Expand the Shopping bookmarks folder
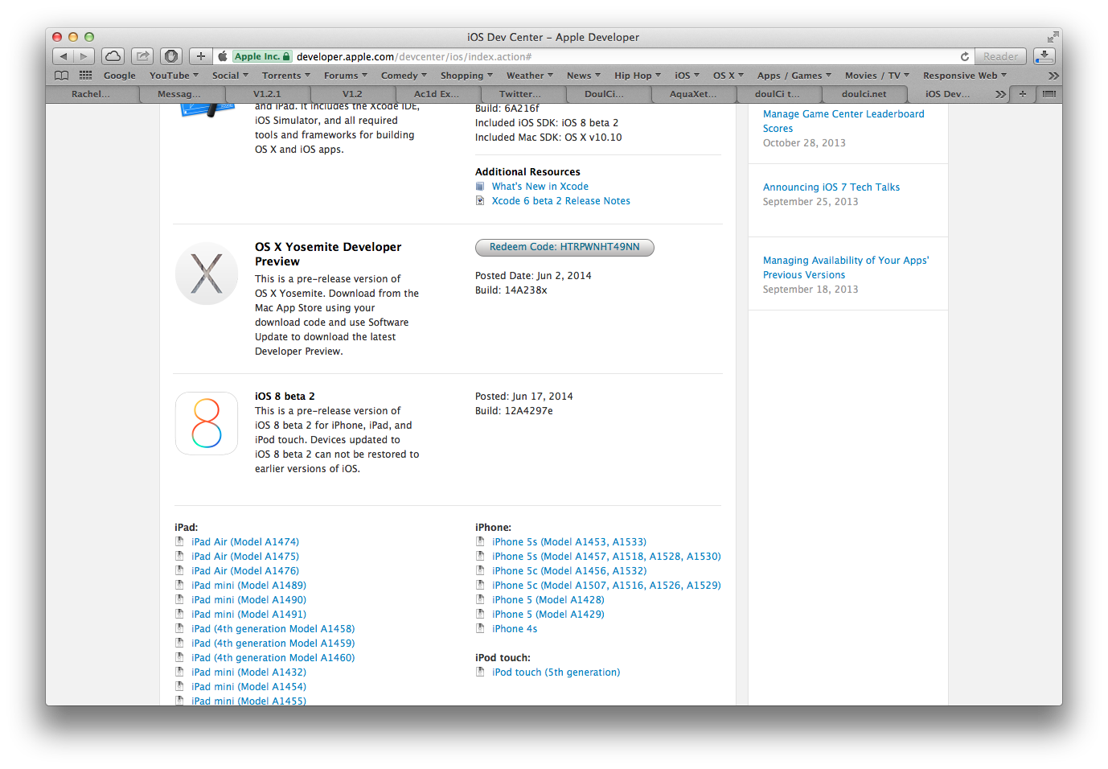Image resolution: width=1108 pixels, height=769 pixels. pos(466,76)
